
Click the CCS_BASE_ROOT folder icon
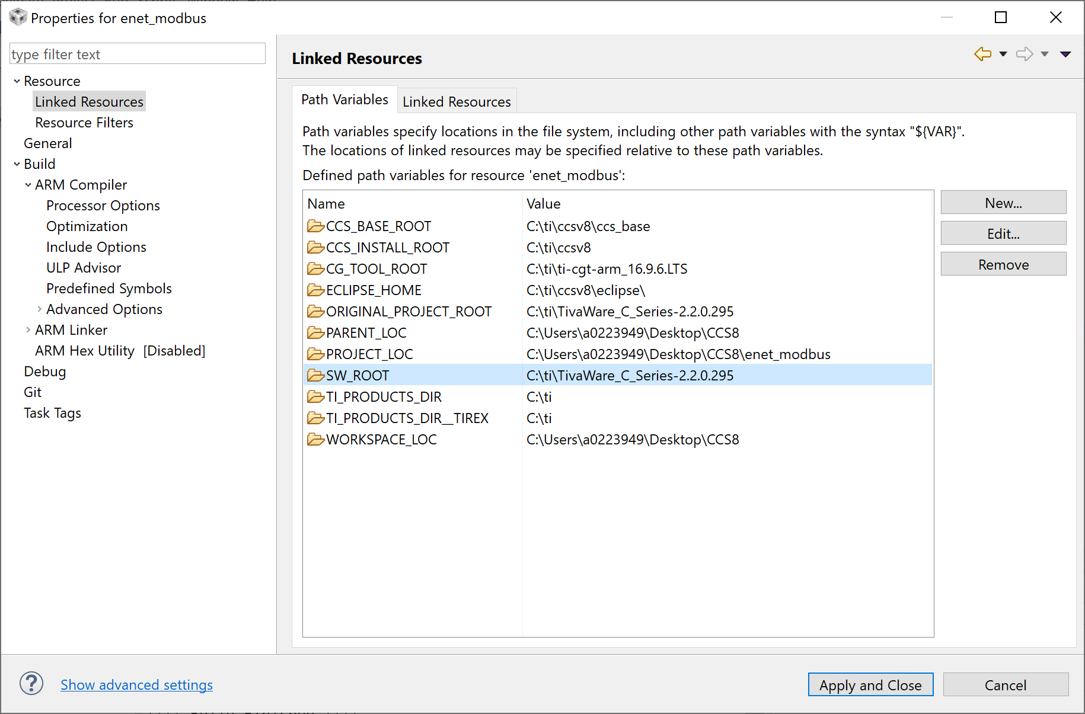coord(315,226)
